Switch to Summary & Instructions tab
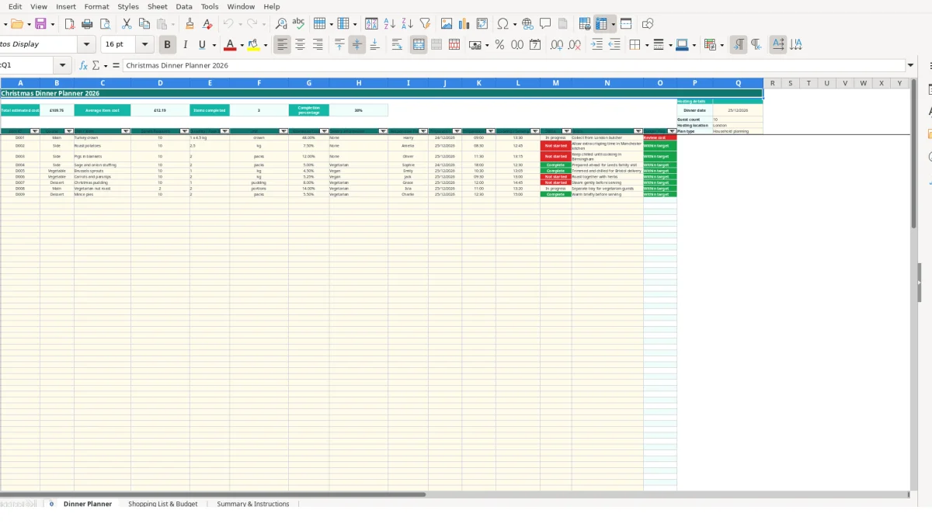Viewport: 932px width, 524px height. (253, 504)
